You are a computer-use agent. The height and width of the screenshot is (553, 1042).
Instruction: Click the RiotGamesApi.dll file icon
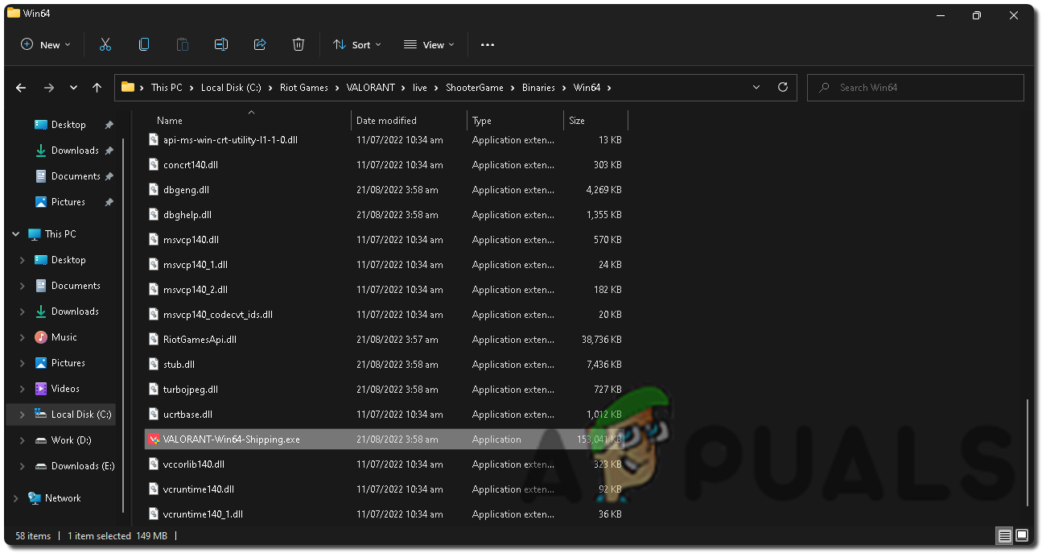[x=155, y=340]
